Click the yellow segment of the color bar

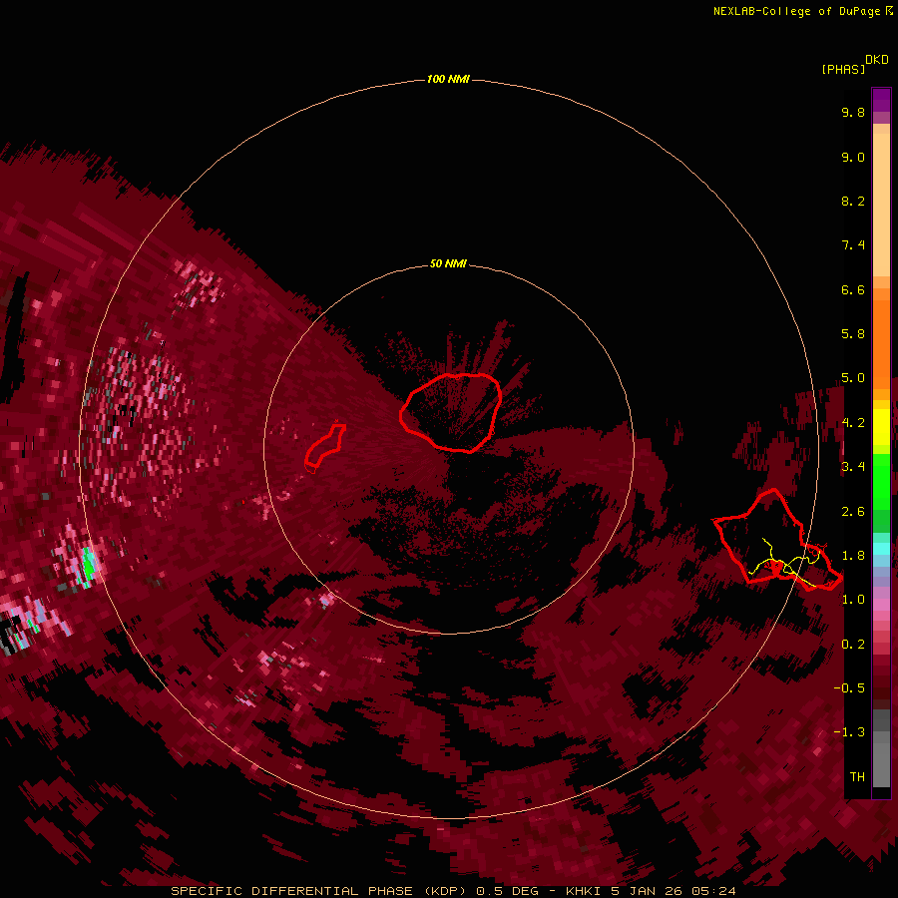(881, 427)
